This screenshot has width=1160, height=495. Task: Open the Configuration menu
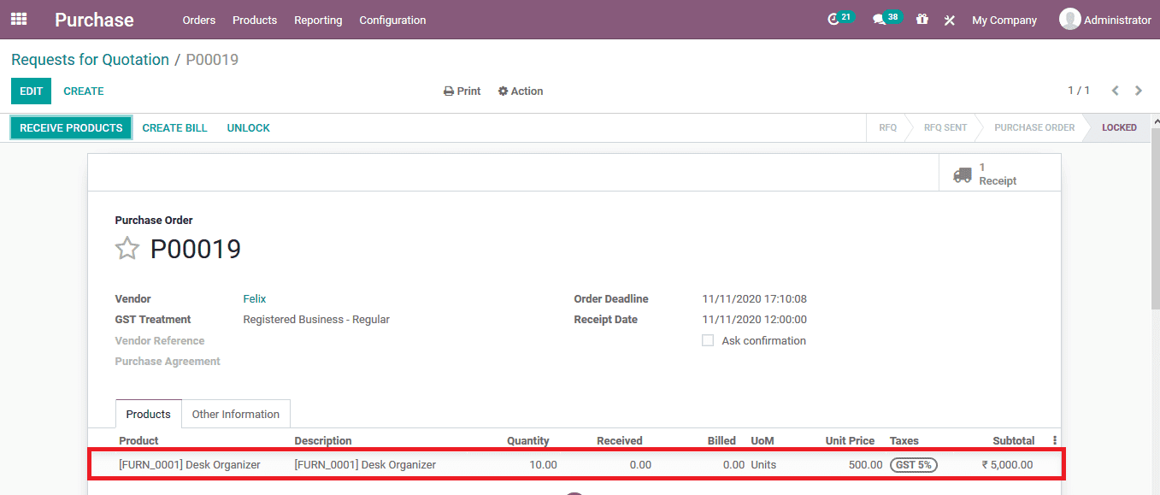point(392,20)
